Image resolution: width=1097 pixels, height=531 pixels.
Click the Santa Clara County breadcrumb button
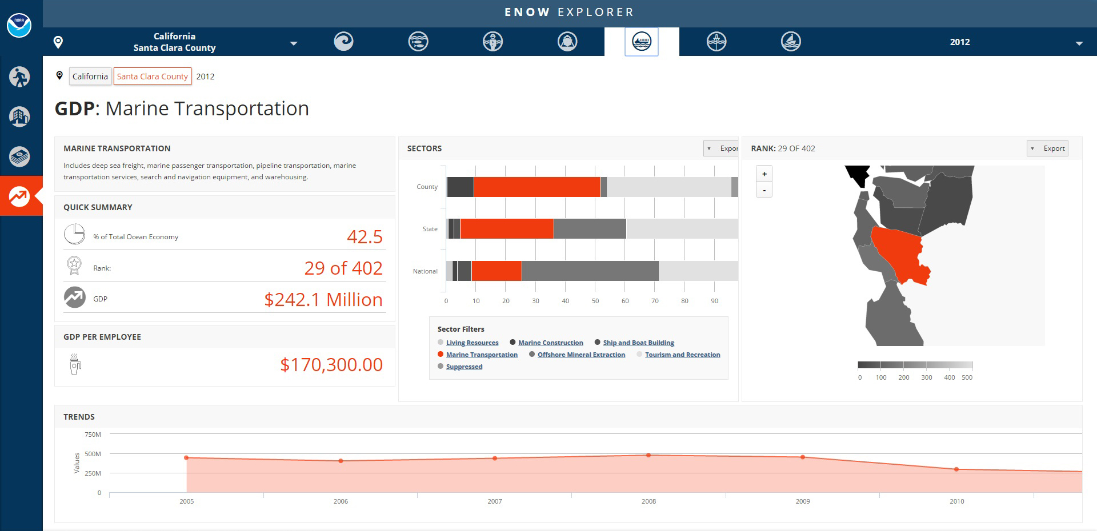(x=153, y=77)
